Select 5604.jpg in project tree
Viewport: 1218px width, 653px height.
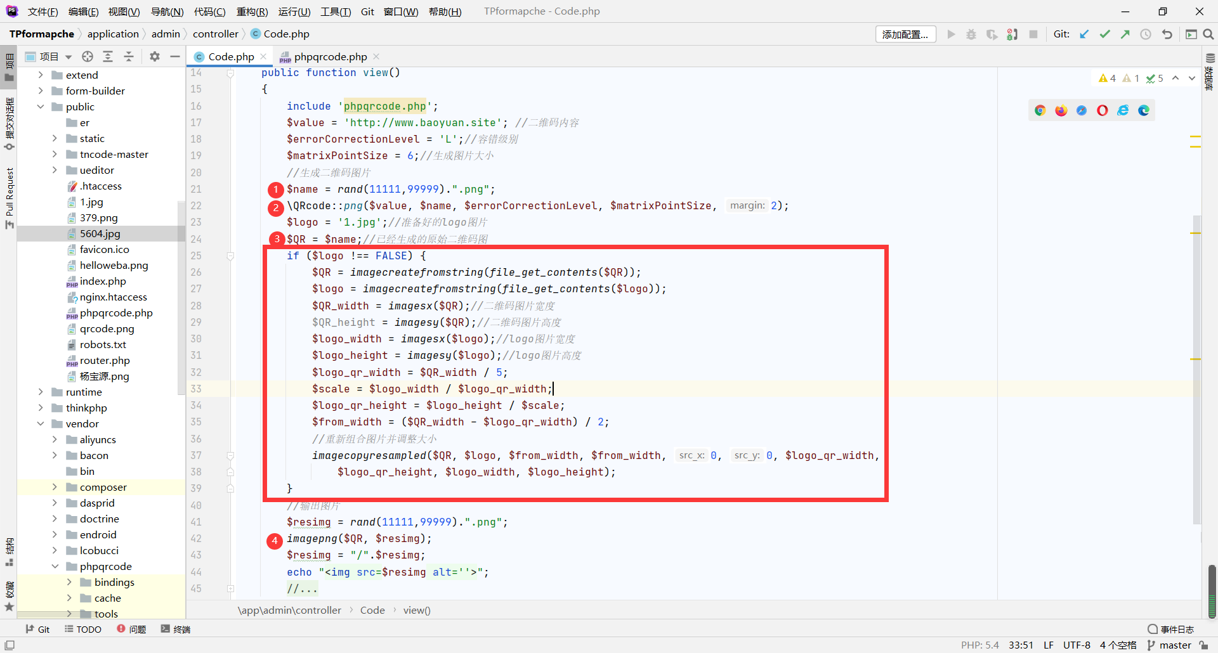click(101, 233)
